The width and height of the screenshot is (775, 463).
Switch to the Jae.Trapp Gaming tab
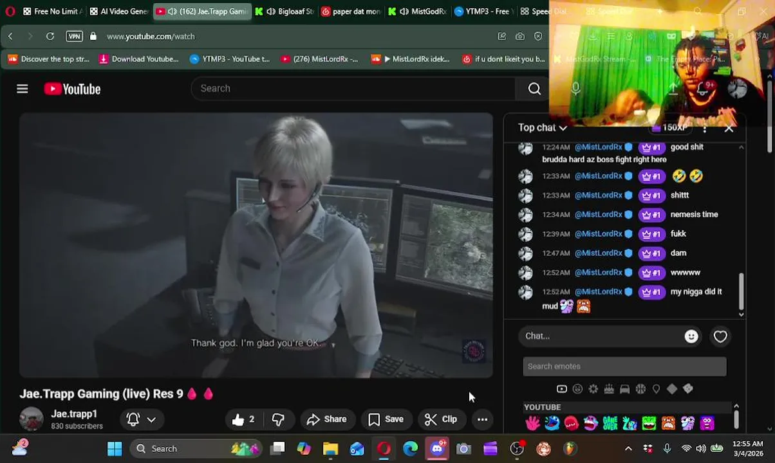point(202,11)
